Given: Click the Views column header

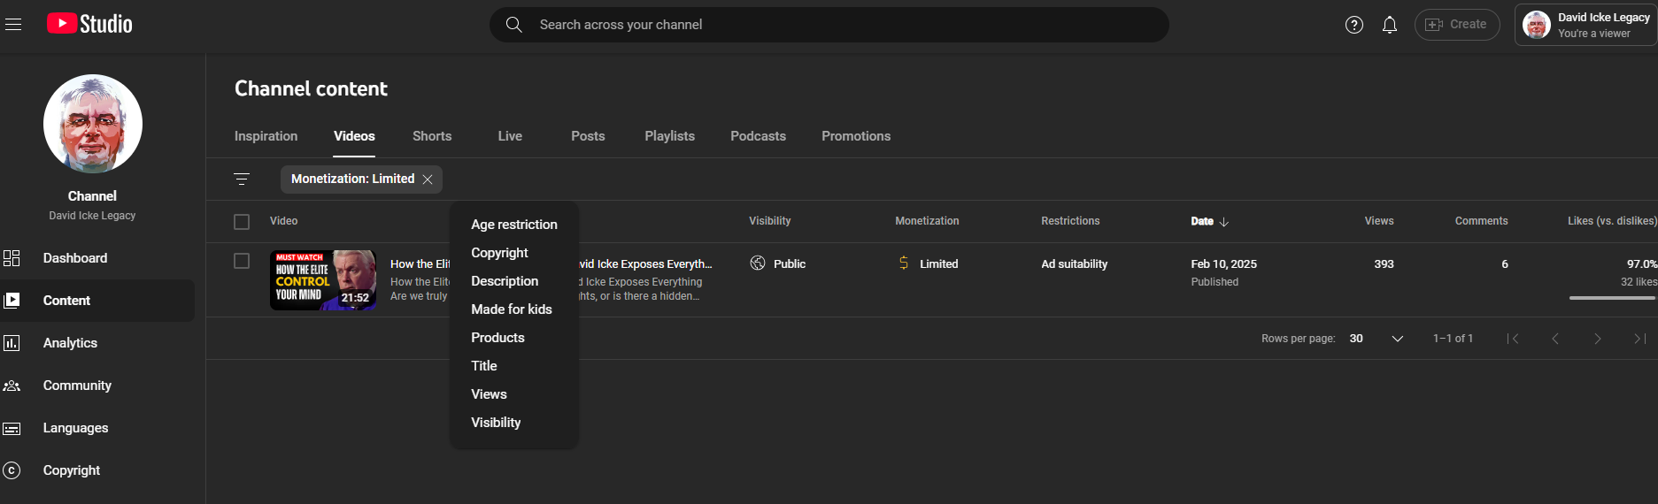Looking at the screenshot, I should 1379,221.
